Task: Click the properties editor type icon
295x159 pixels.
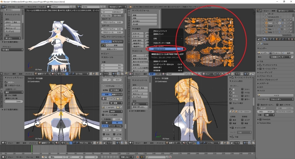Action: [260, 39]
